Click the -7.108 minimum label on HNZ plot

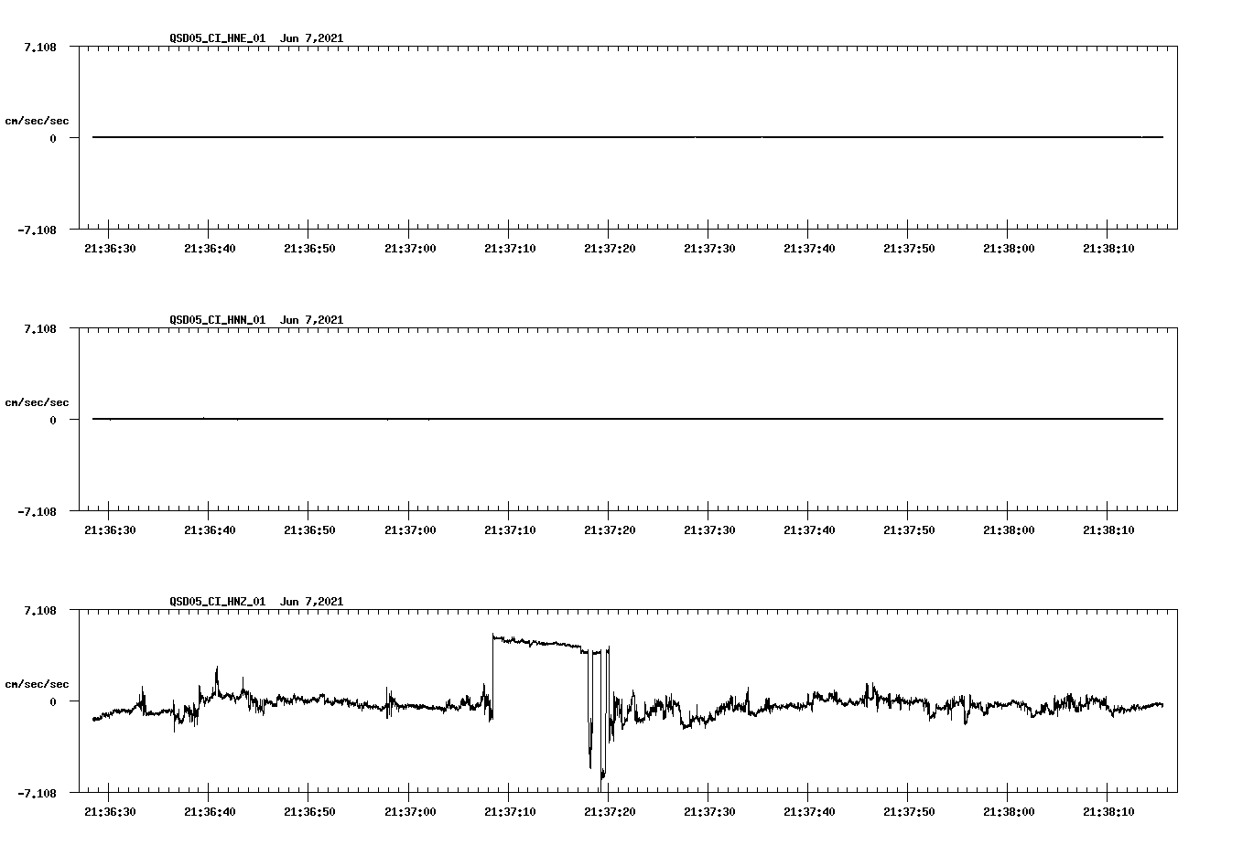tap(37, 793)
